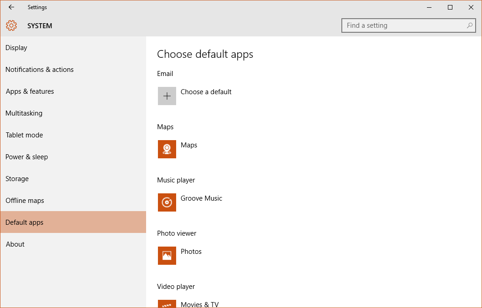482x308 pixels.
Task: Click the Music player section label
Action: pyautogui.click(x=176, y=180)
